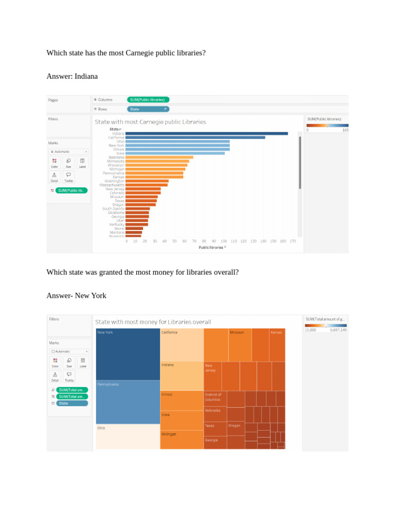Image resolution: width=395 pixels, height=527 pixels.
Task: Open the Size mark card in top chart
Action: pyautogui.click(x=68, y=163)
